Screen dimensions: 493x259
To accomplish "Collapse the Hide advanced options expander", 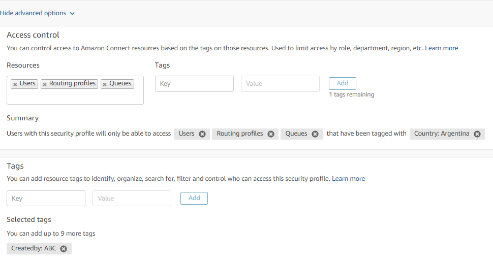I will pos(37,13).
